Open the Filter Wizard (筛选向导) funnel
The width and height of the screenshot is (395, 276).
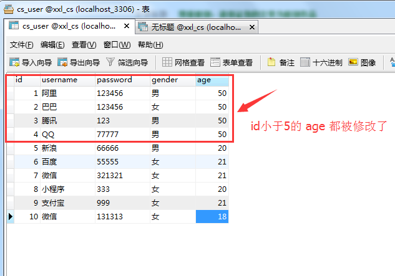127,62
